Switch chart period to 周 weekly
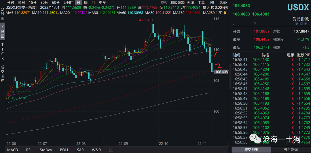 tap(86, 3)
